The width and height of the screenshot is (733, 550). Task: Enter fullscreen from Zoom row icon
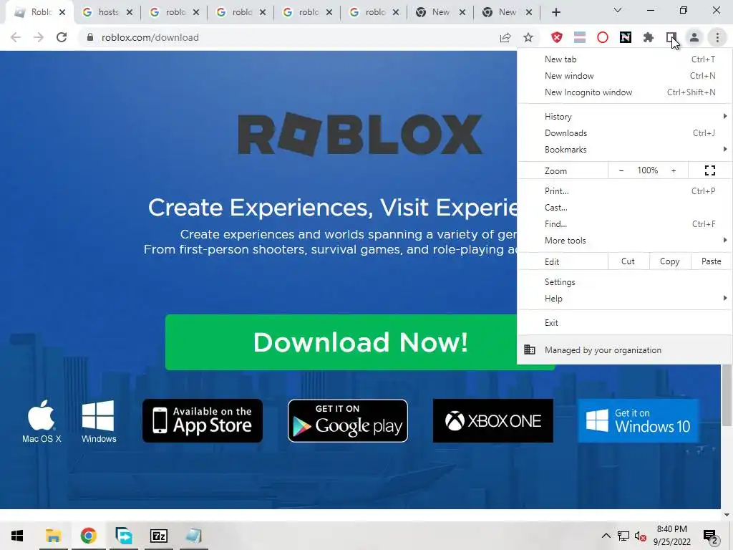click(x=709, y=170)
